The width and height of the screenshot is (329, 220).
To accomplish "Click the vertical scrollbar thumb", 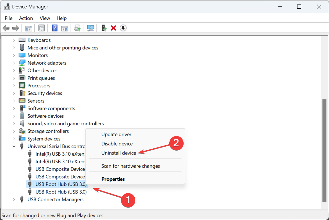I will 325,150.
